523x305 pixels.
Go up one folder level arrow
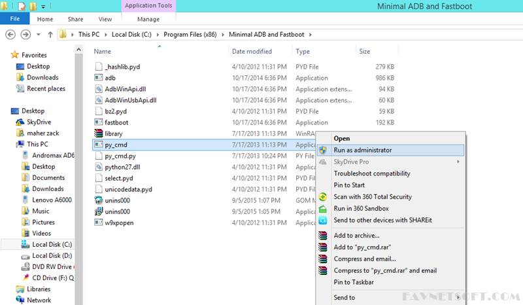coord(50,35)
